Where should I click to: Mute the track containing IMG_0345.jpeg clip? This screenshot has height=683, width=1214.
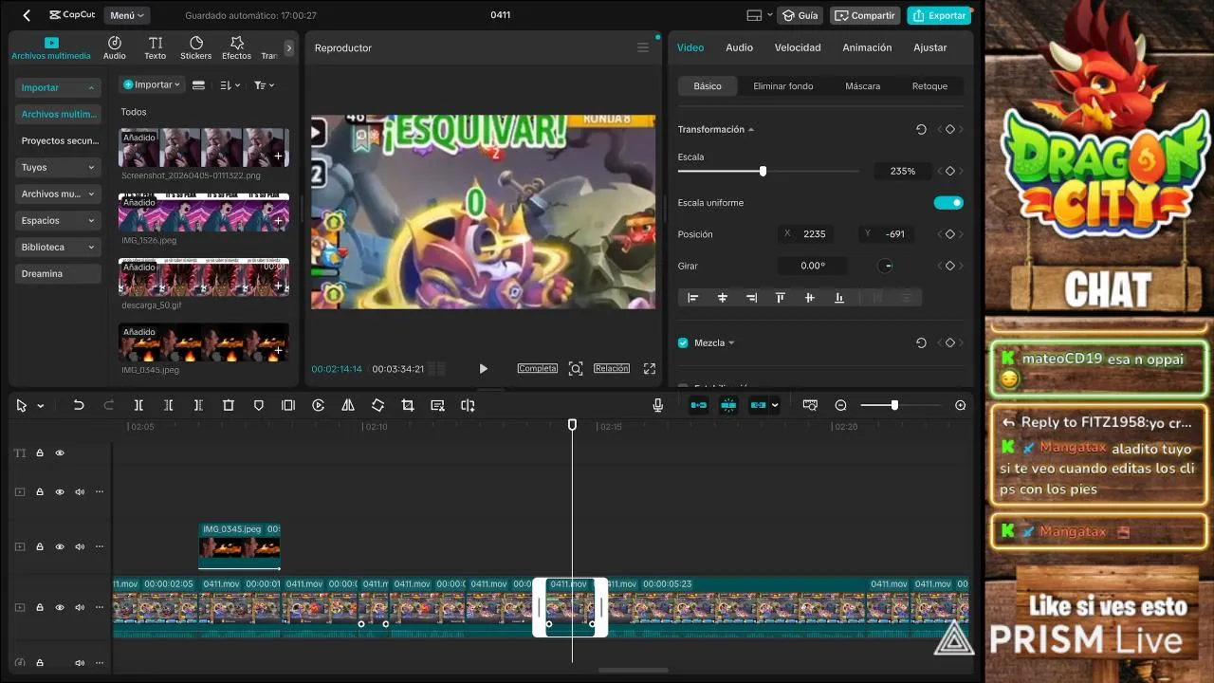click(x=80, y=546)
